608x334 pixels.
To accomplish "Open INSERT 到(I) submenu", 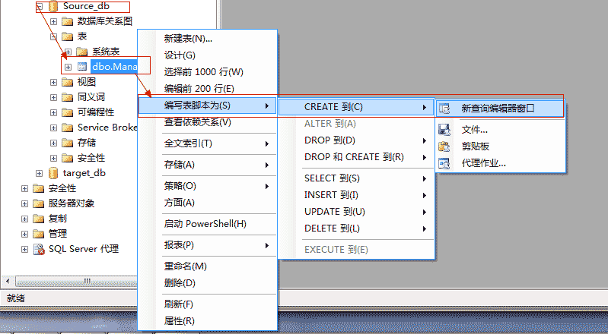I will (356, 195).
